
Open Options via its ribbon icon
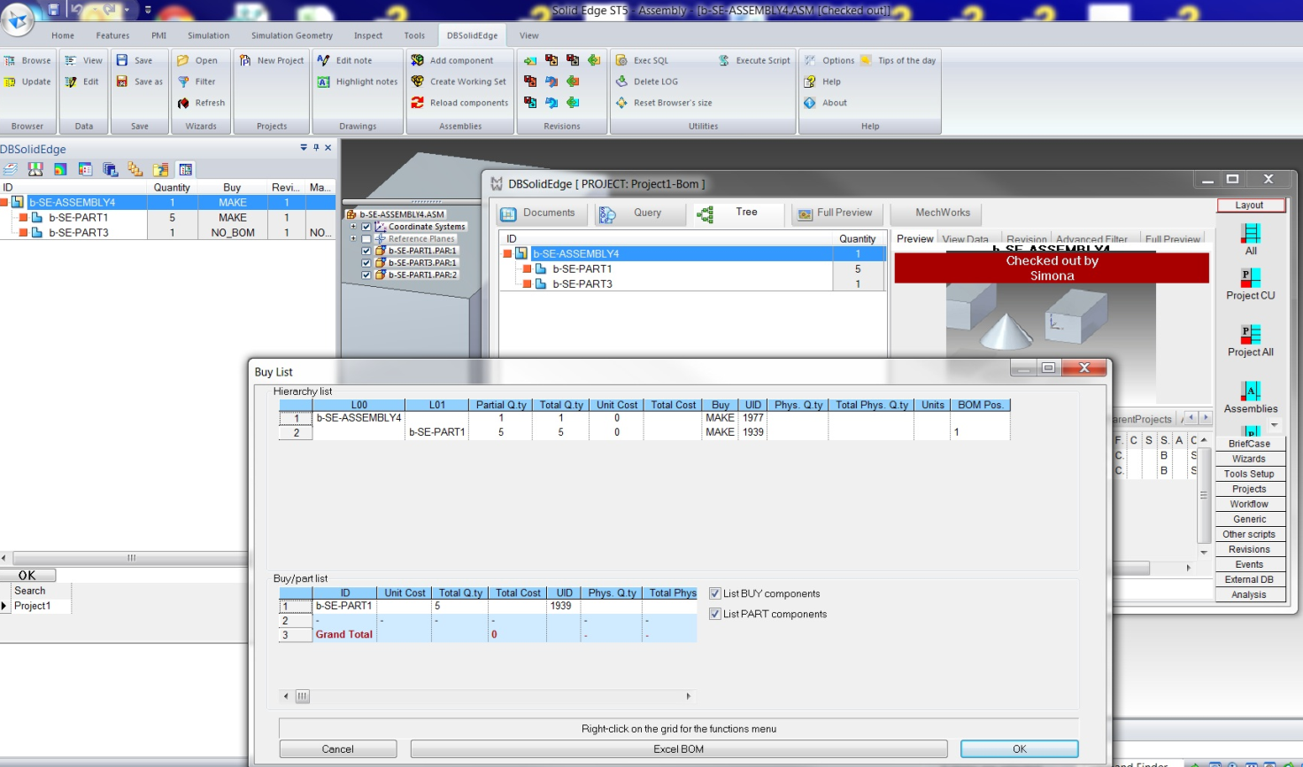pos(810,60)
